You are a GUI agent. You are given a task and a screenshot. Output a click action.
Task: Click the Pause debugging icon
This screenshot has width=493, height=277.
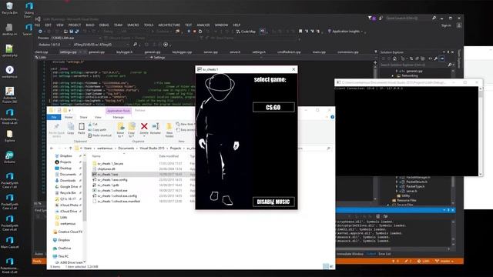point(189,32)
